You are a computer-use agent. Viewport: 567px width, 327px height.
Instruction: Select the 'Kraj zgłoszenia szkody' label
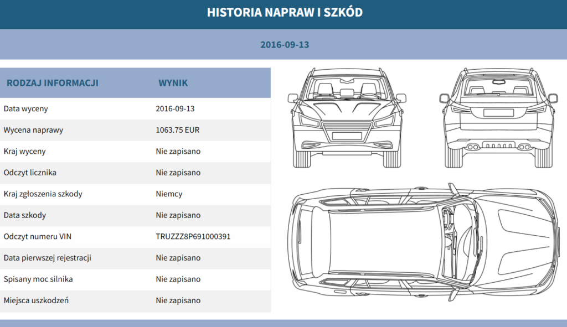43,194
